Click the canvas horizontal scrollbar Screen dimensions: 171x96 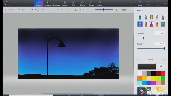click(x=67, y=93)
